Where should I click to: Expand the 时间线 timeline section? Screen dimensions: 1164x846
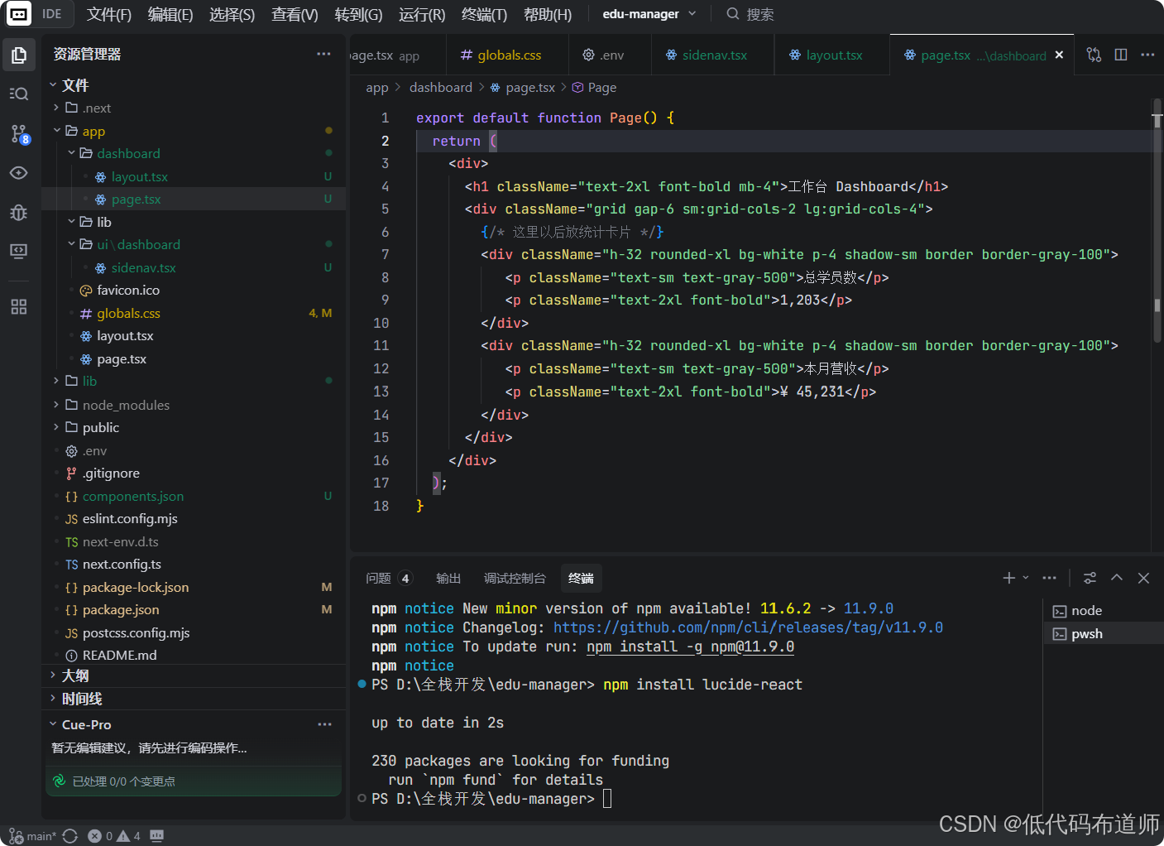tap(194, 699)
